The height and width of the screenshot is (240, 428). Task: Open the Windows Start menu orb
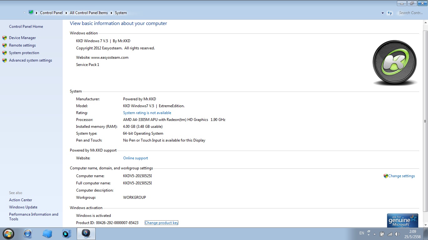click(x=8, y=234)
